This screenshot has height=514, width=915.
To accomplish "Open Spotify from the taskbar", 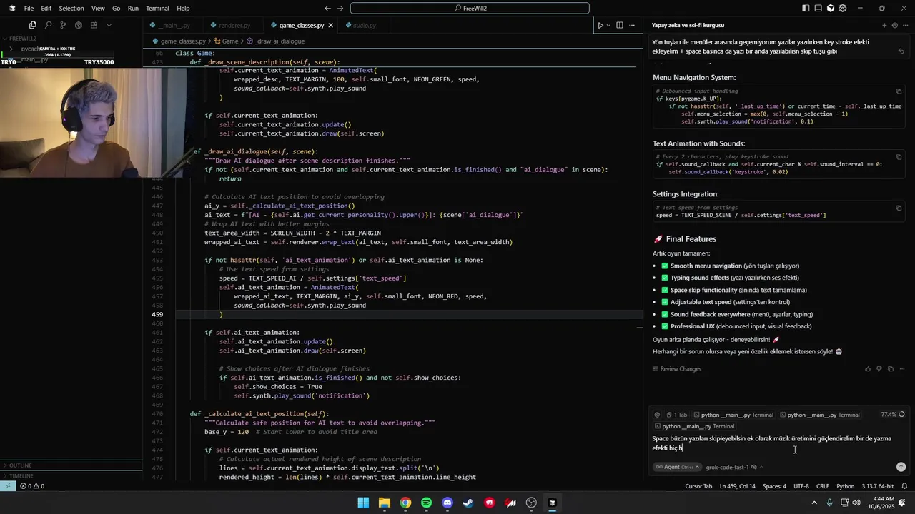I will click(x=427, y=503).
